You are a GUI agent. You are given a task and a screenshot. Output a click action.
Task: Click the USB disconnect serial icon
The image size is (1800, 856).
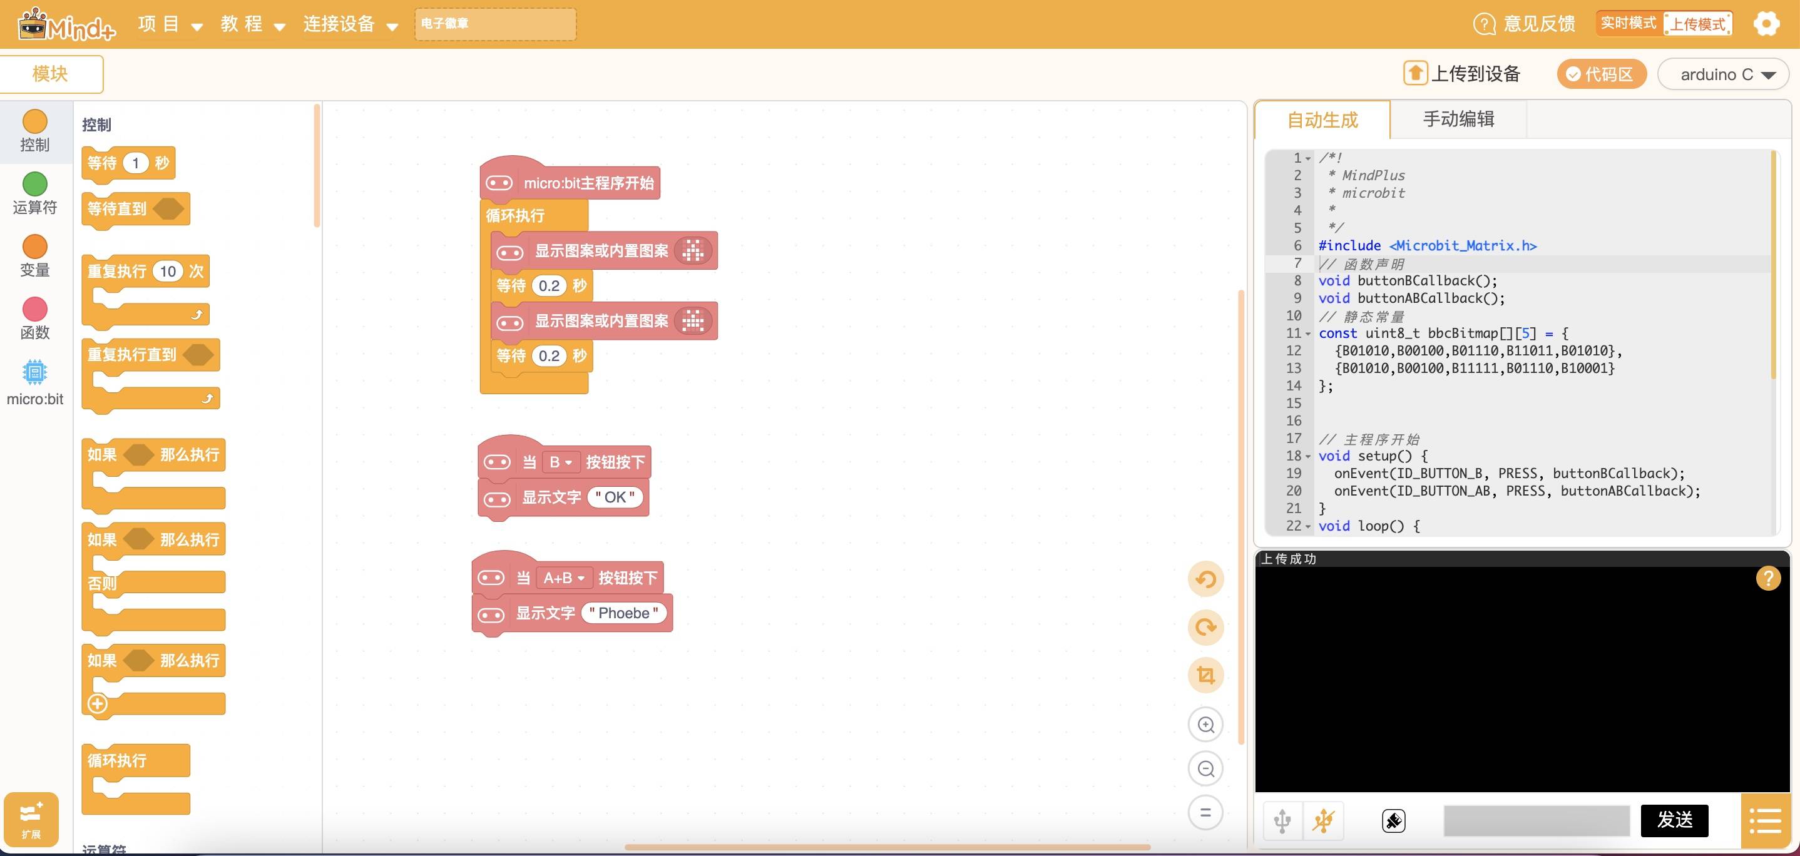(1322, 820)
